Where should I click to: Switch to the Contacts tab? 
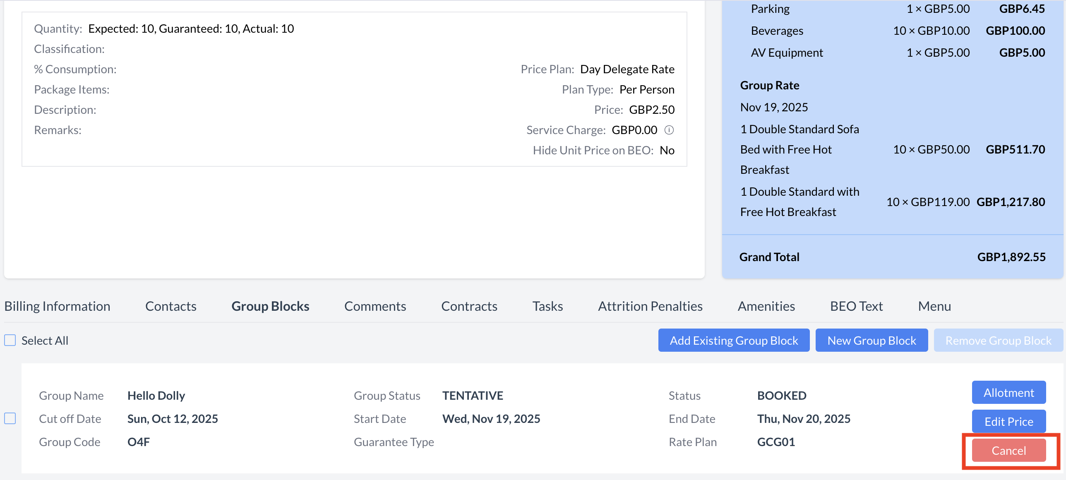coord(170,306)
